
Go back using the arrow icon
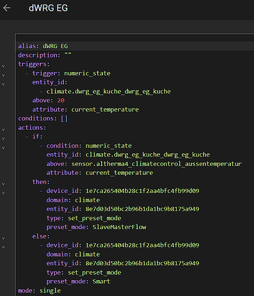pyautogui.click(x=6, y=8)
